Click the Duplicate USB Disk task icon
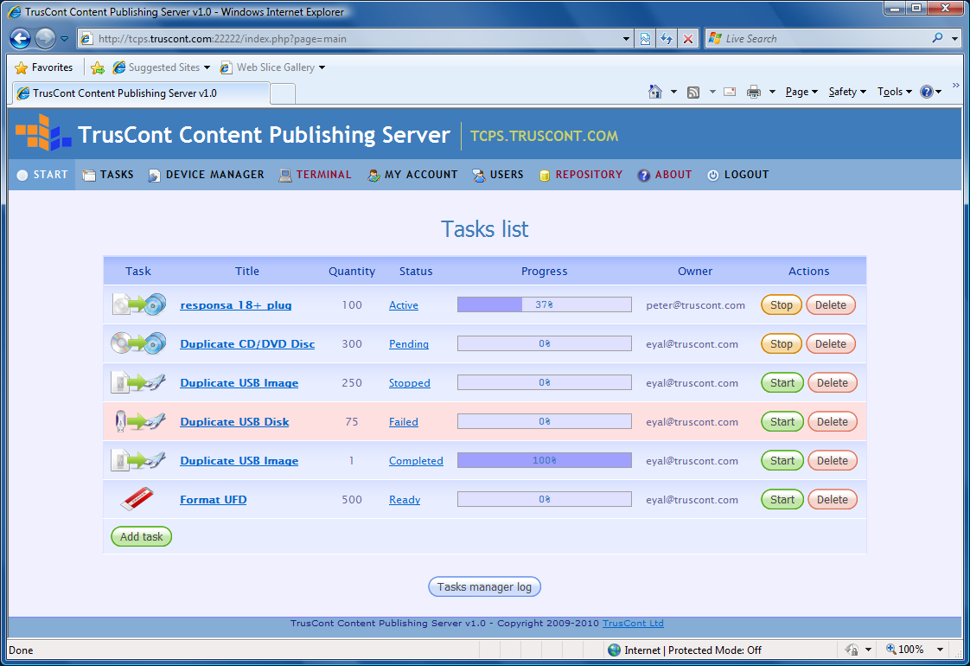 pos(138,422)
